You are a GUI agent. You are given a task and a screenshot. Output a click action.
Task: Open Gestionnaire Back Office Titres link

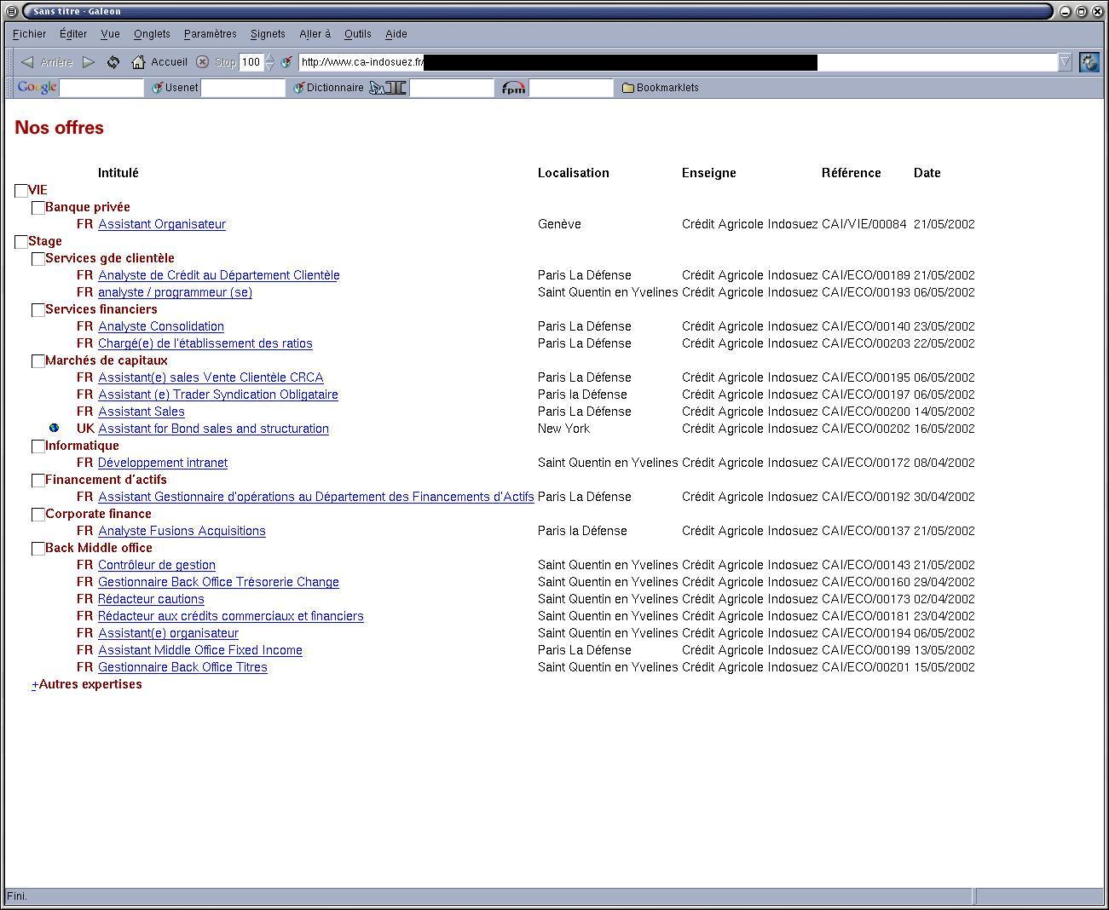pos(182,667)
